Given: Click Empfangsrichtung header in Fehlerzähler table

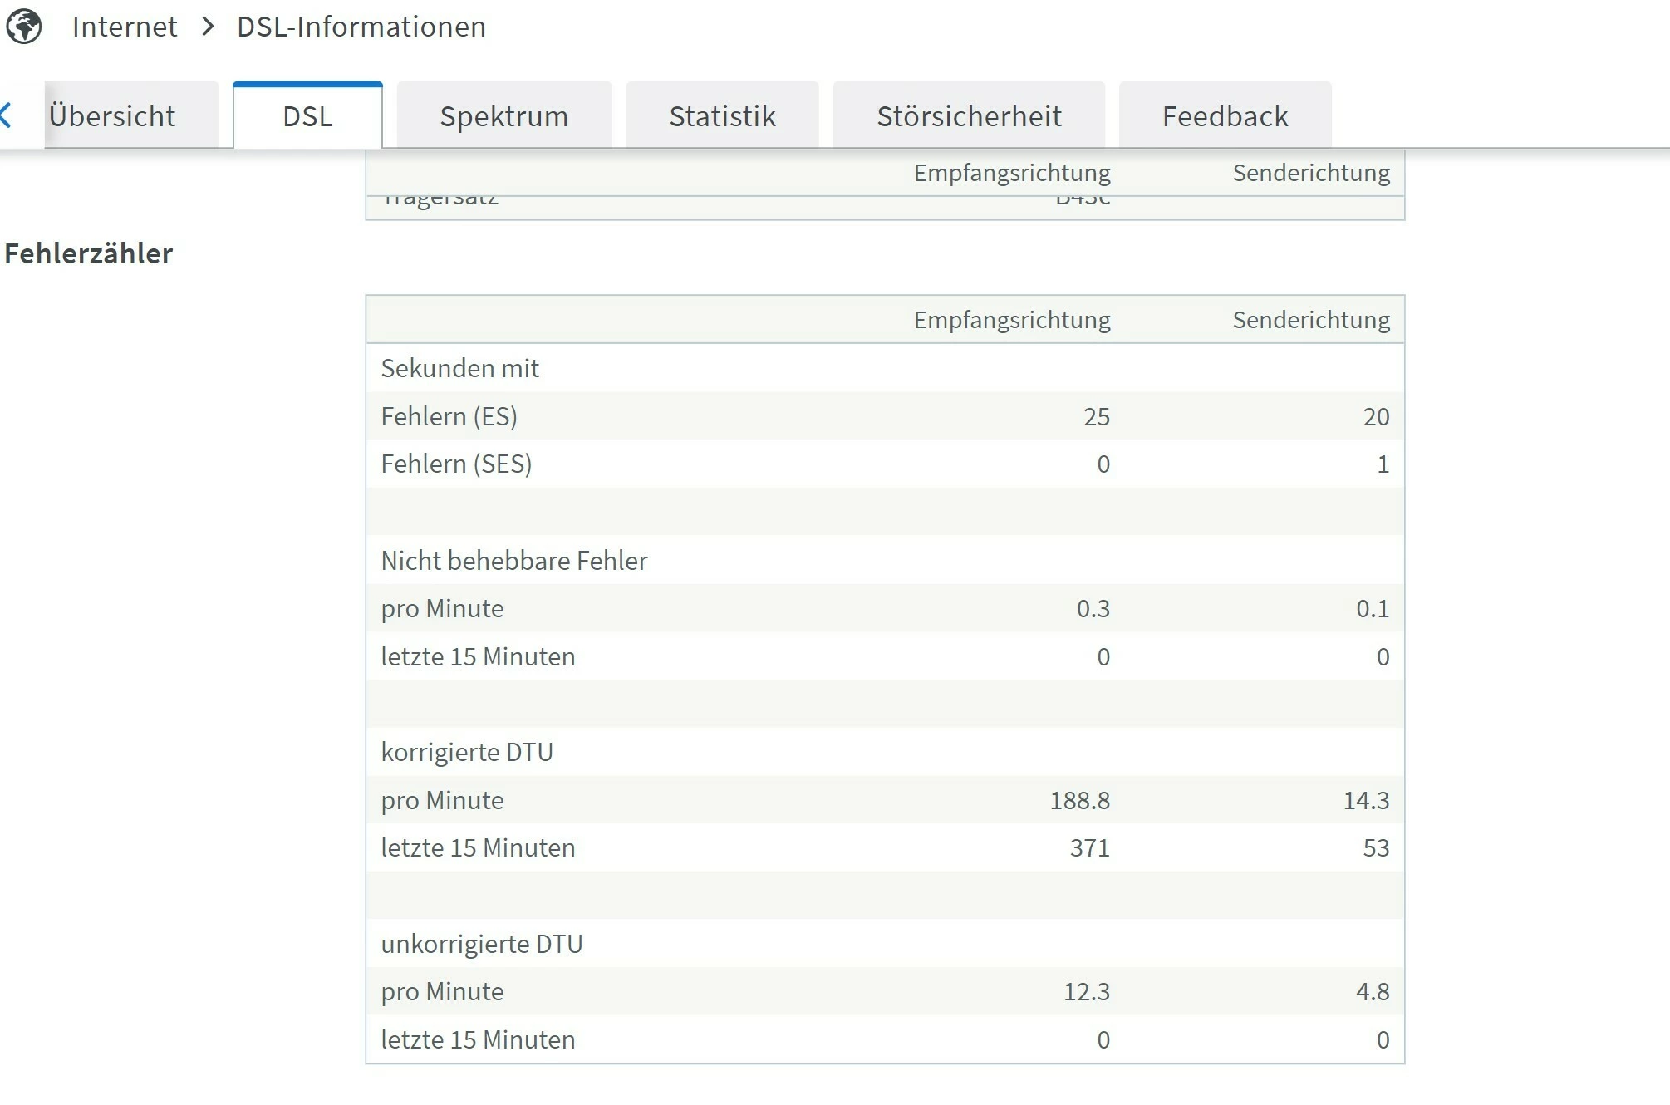Looking at the screenshot, I should tap(1011, 320).
